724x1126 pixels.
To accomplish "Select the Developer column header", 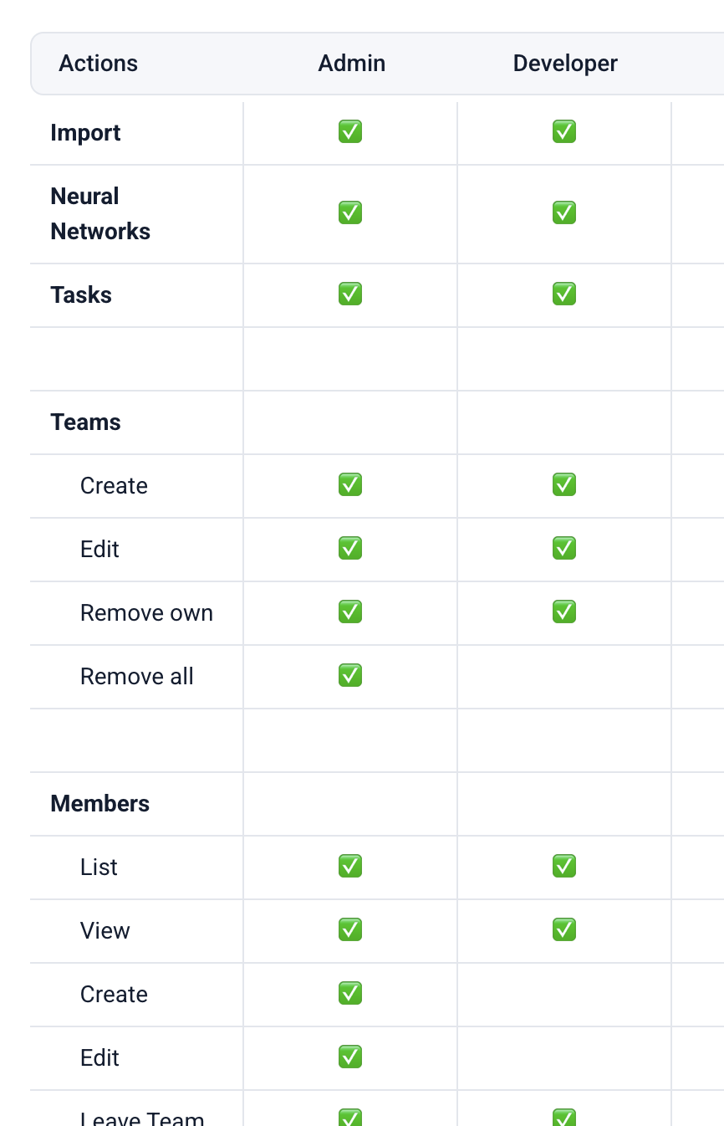I will (x=565, y=64).
